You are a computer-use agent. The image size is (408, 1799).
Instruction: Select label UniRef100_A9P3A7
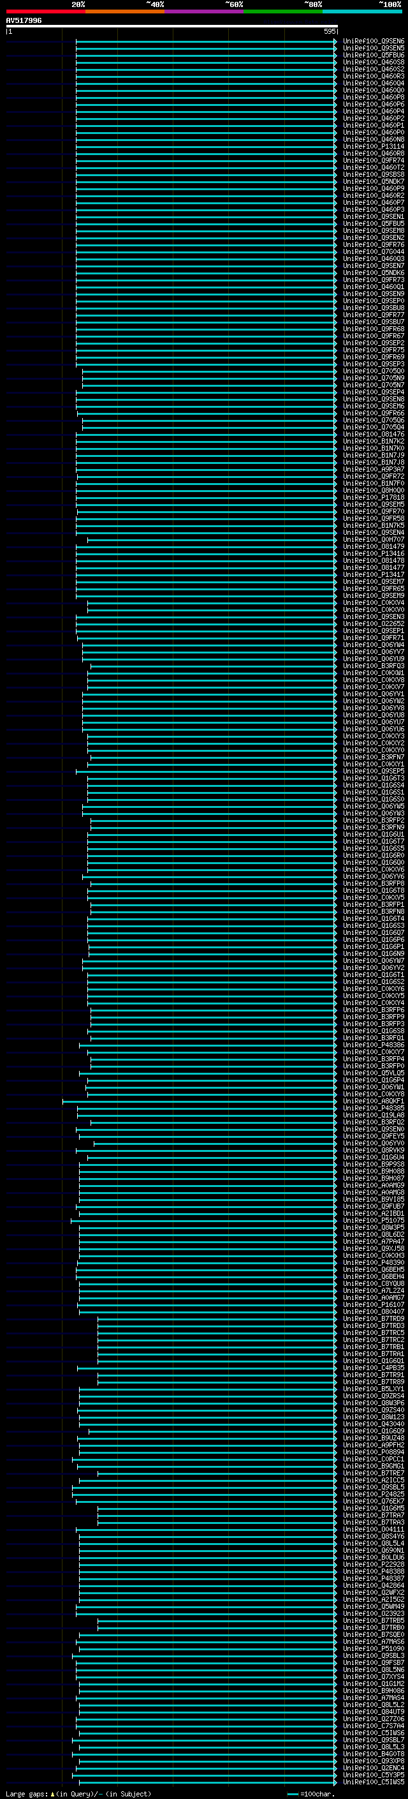coord(374,469)
